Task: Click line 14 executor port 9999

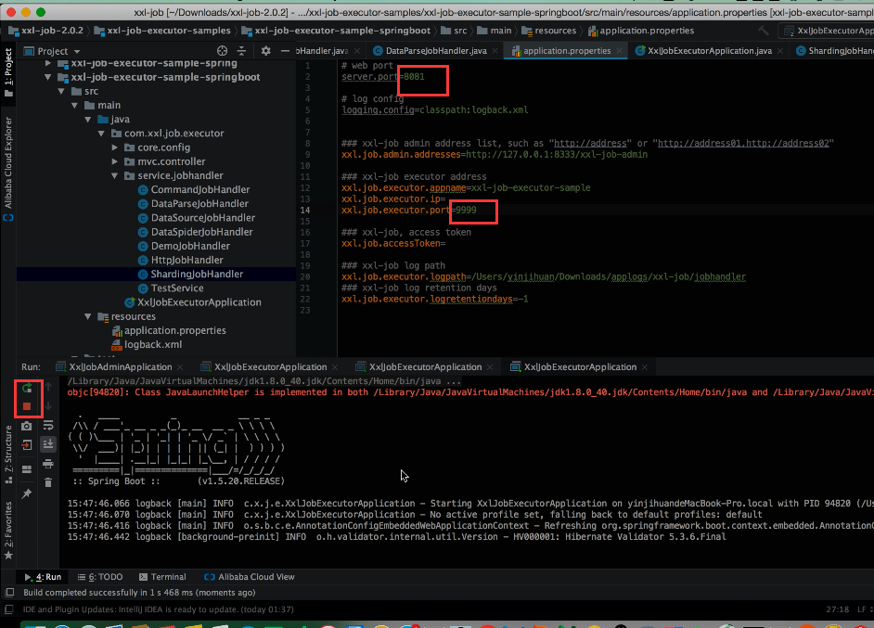Action: click(466, 210)
